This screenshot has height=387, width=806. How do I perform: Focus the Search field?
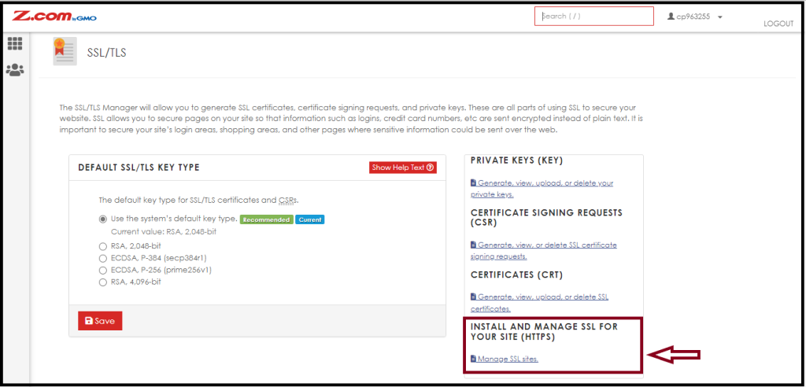(x=593, y=16)
